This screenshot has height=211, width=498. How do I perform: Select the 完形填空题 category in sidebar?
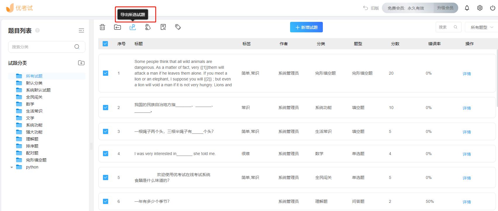coord(36,160)
